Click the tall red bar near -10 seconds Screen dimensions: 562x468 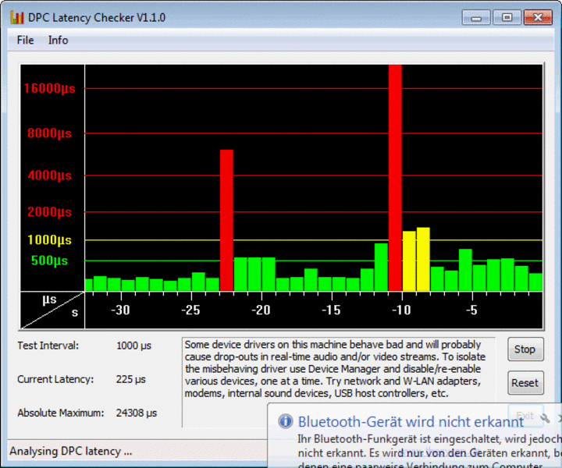(x=395, y=178)
